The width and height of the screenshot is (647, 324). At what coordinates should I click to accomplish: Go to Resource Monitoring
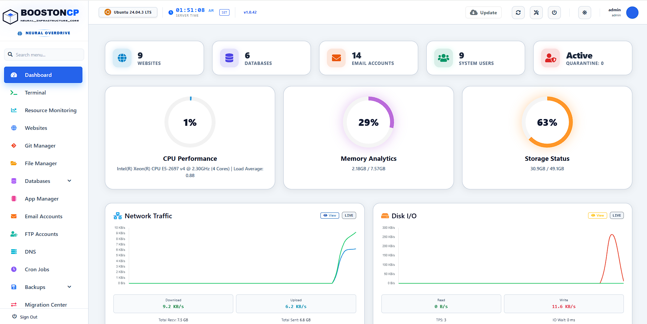[x=43, y=110]
